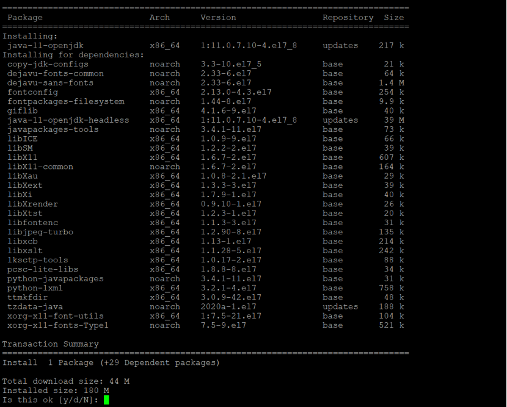Select the 'giflib' package entry

pyautogui.click(x=23, y=111)
